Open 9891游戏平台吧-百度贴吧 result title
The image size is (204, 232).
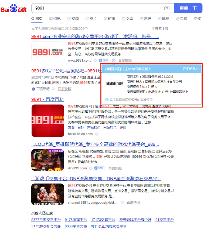pyautogui.click(x=67, y=71)
